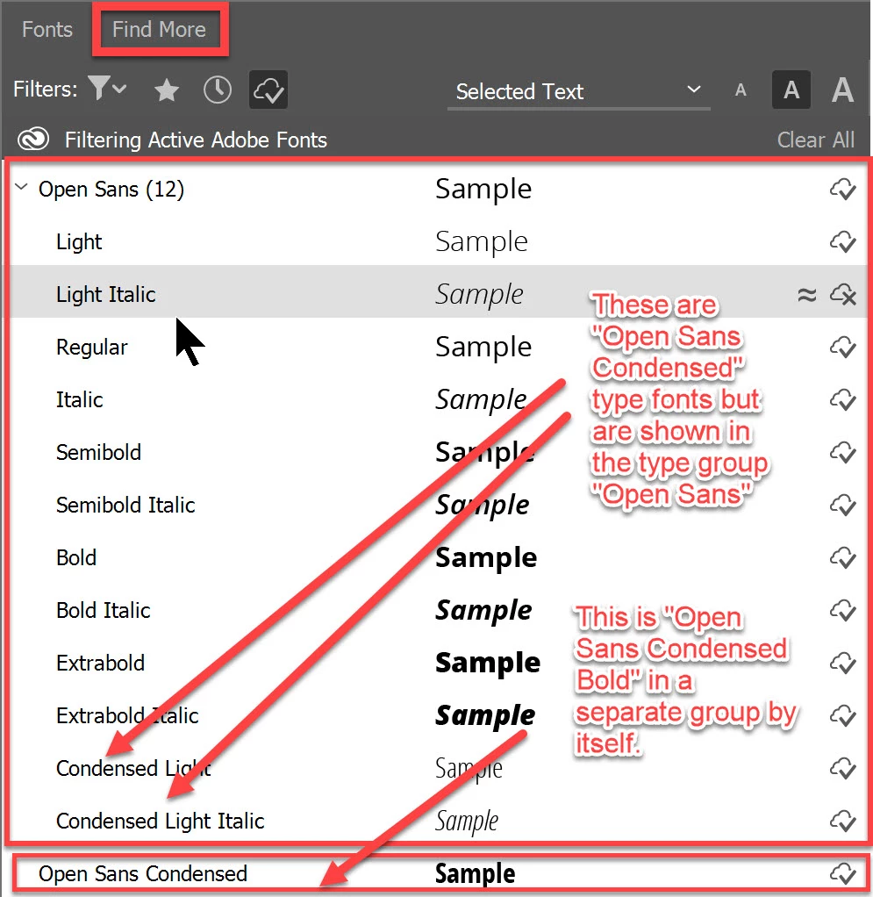Choose the Condensed Light font style

pos(133,768)
